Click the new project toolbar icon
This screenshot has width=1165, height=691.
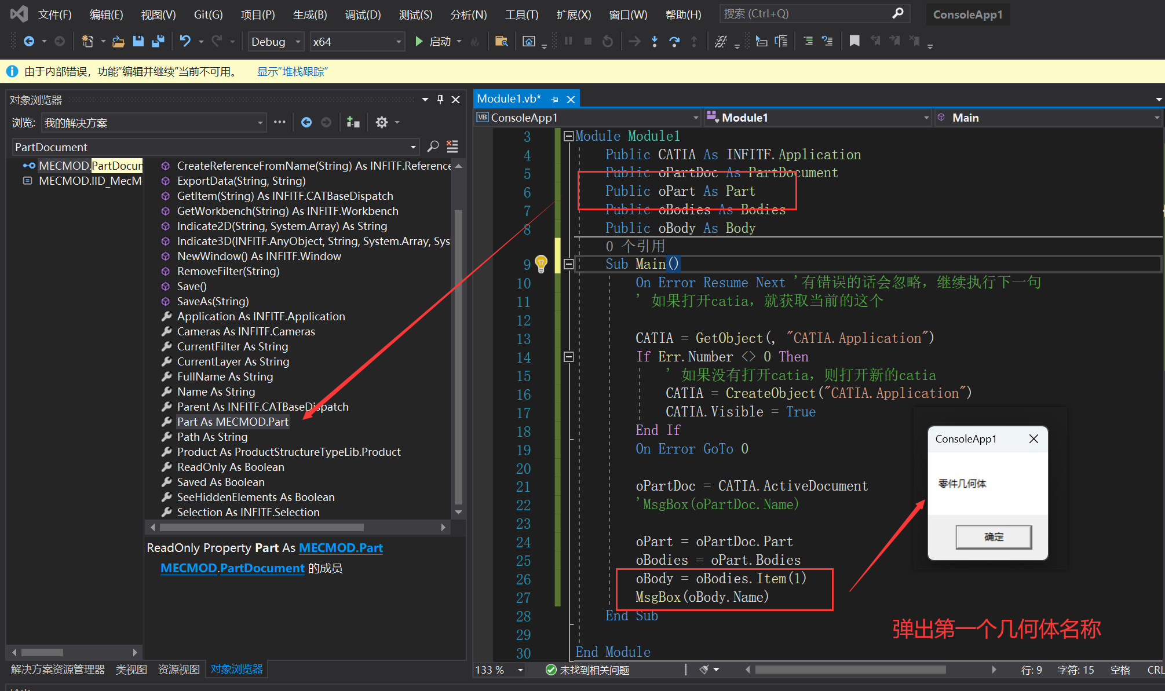point(87,41)
